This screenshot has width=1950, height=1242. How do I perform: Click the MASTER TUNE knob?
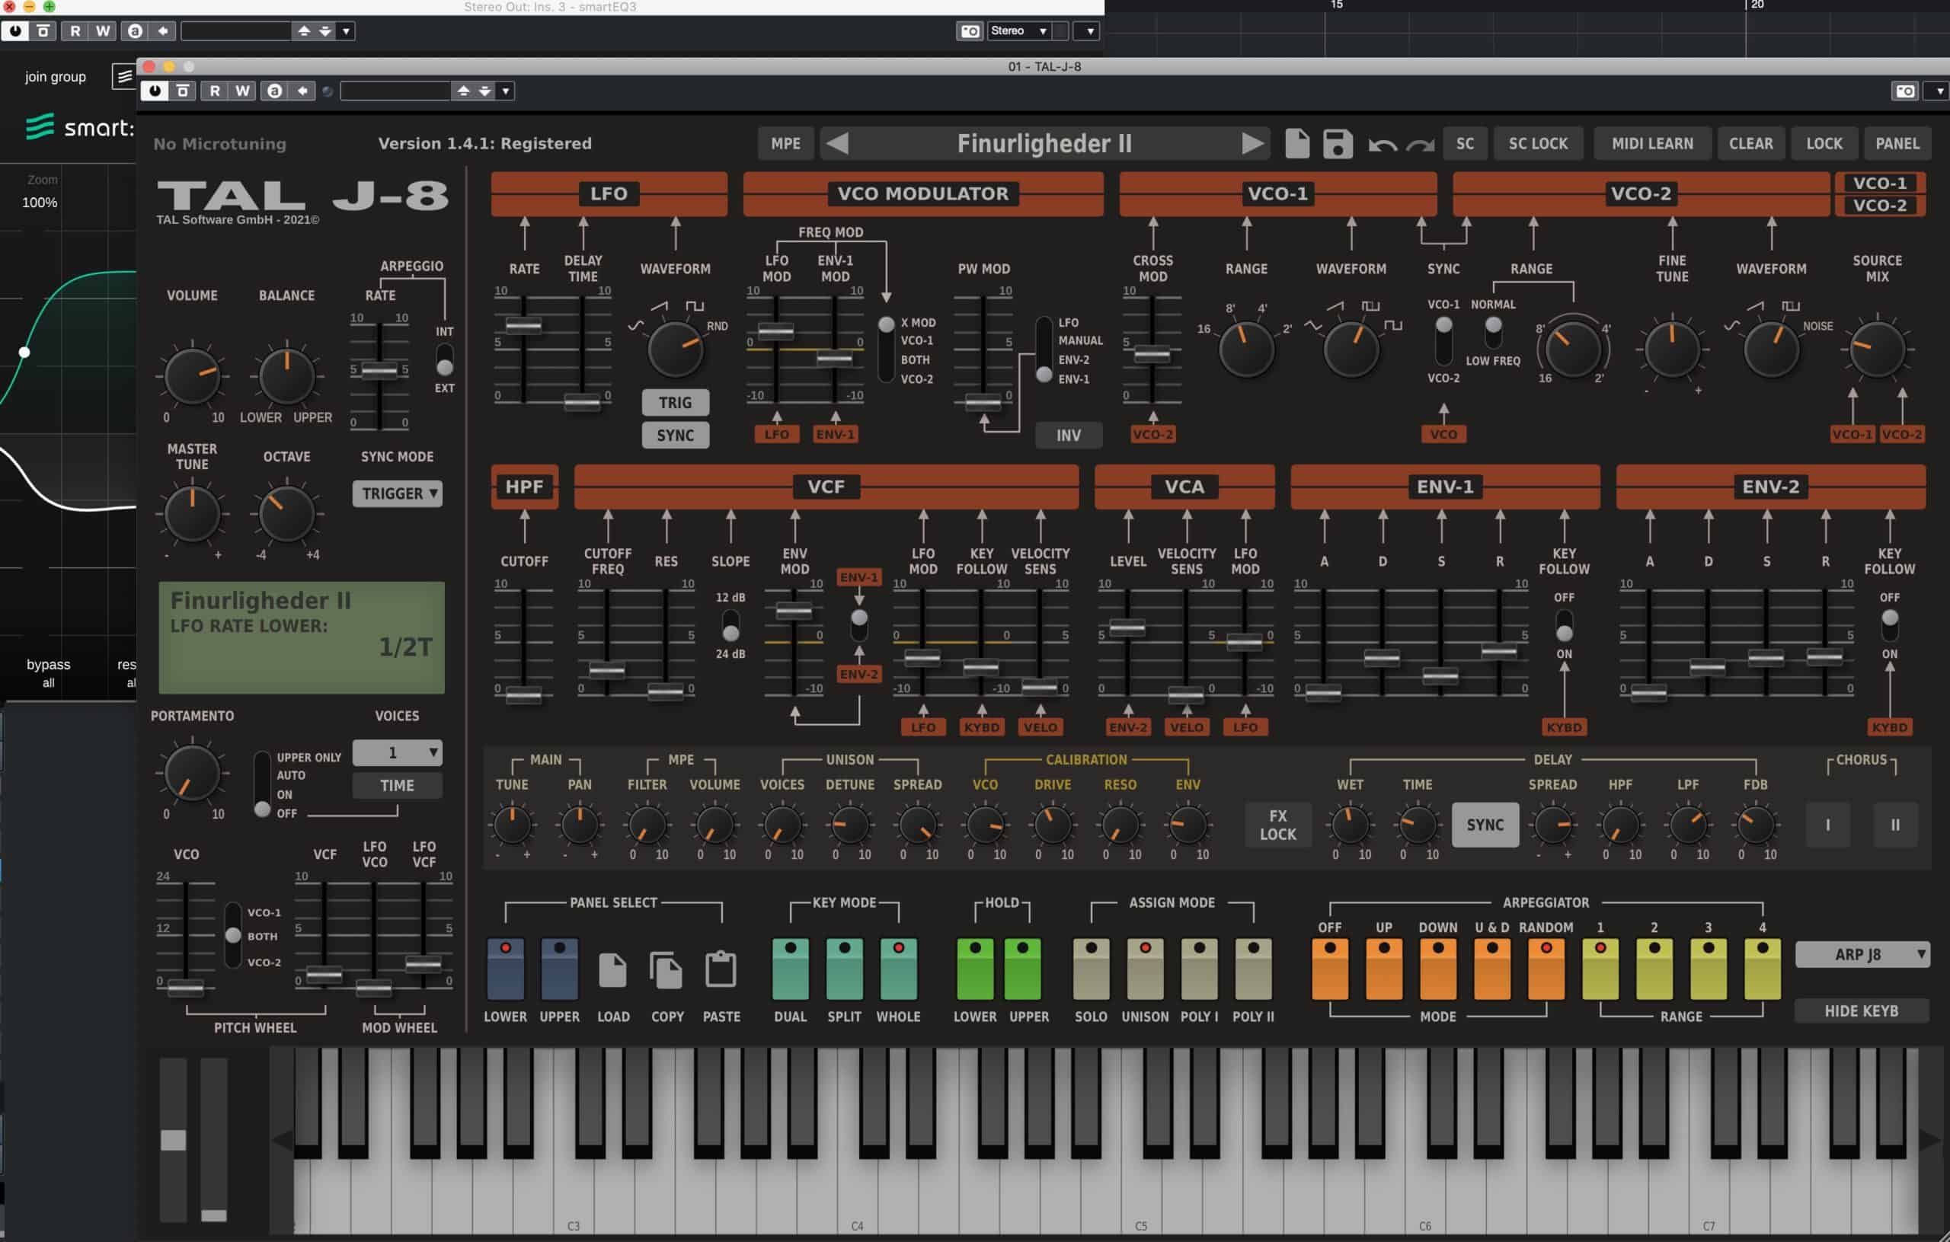pos(192,513)
